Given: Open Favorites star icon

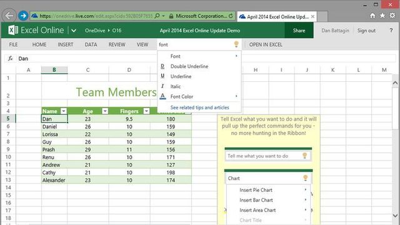Looking at the screenshot, I should (x=382, y=16).
